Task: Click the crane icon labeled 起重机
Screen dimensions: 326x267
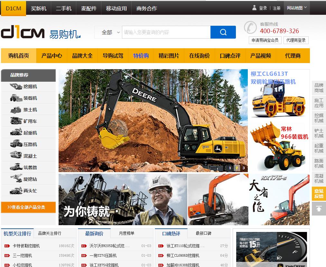Action: point(16,133)
